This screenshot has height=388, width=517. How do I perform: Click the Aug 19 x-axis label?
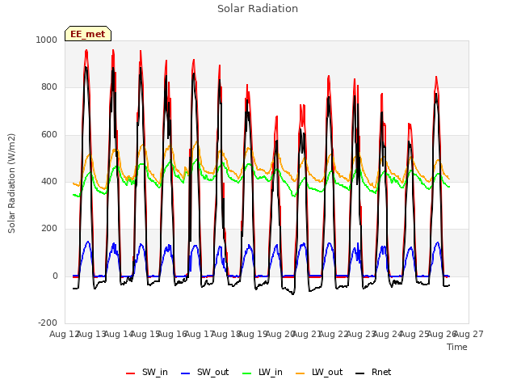(253, 334)
